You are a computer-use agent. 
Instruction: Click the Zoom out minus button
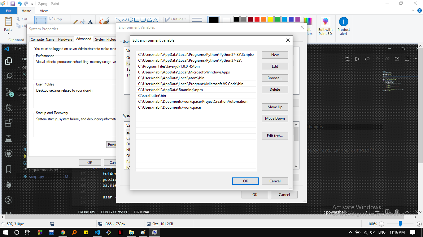pyautogui.click(x=382, y=224)
